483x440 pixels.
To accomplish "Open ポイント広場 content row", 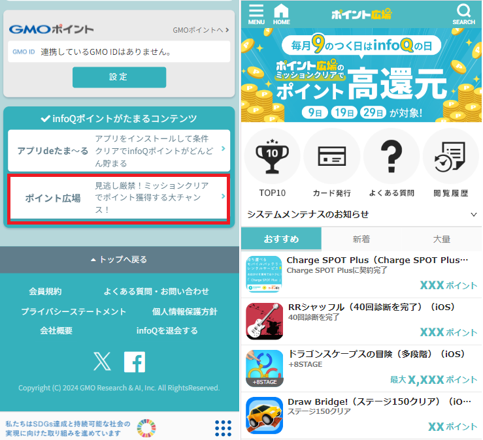I will [x=119, y=198].
